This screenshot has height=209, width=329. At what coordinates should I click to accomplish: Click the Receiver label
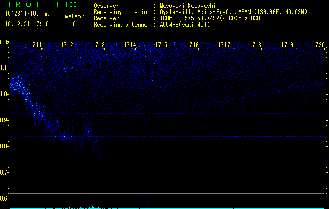coord(106,18)
